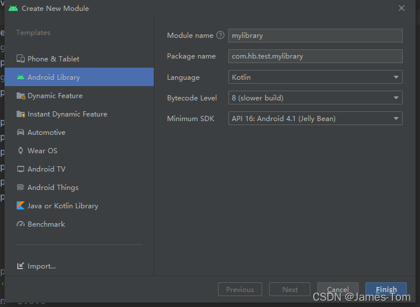
Task: Expand the Language dropdown arrow
Action: [396, 77]
